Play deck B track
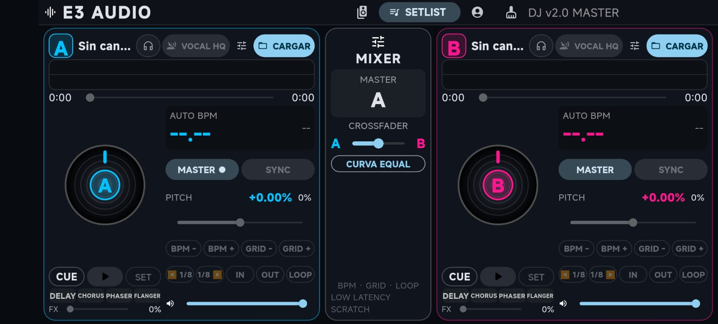718x324 pixels. click(498, 276)
